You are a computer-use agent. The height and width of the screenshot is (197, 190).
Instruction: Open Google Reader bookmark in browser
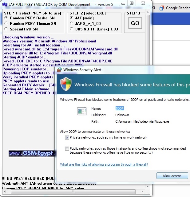pos(175,8)
